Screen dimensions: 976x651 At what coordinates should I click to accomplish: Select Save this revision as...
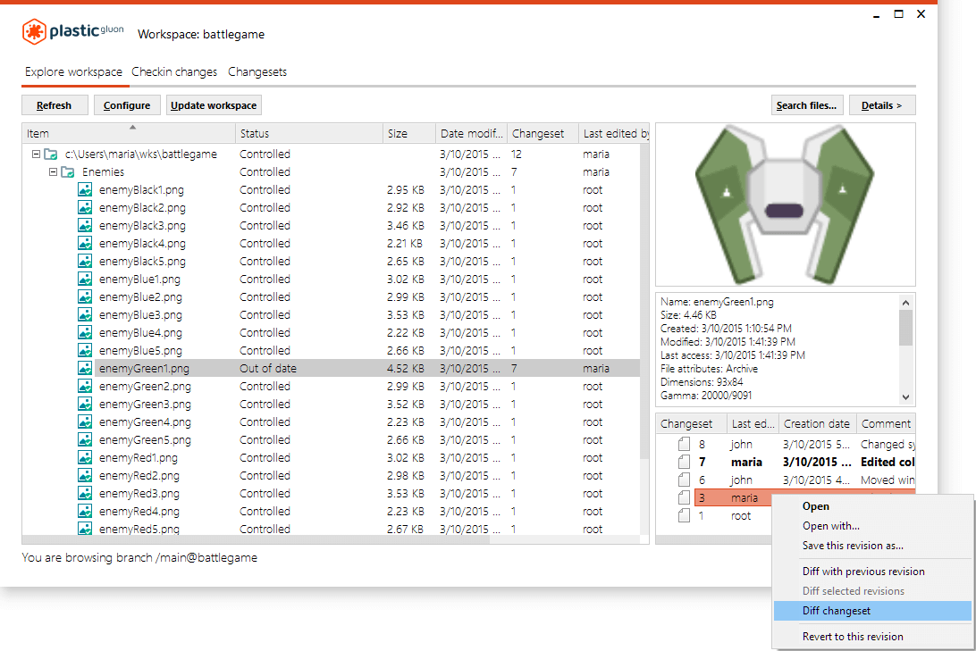pos(872,546)
